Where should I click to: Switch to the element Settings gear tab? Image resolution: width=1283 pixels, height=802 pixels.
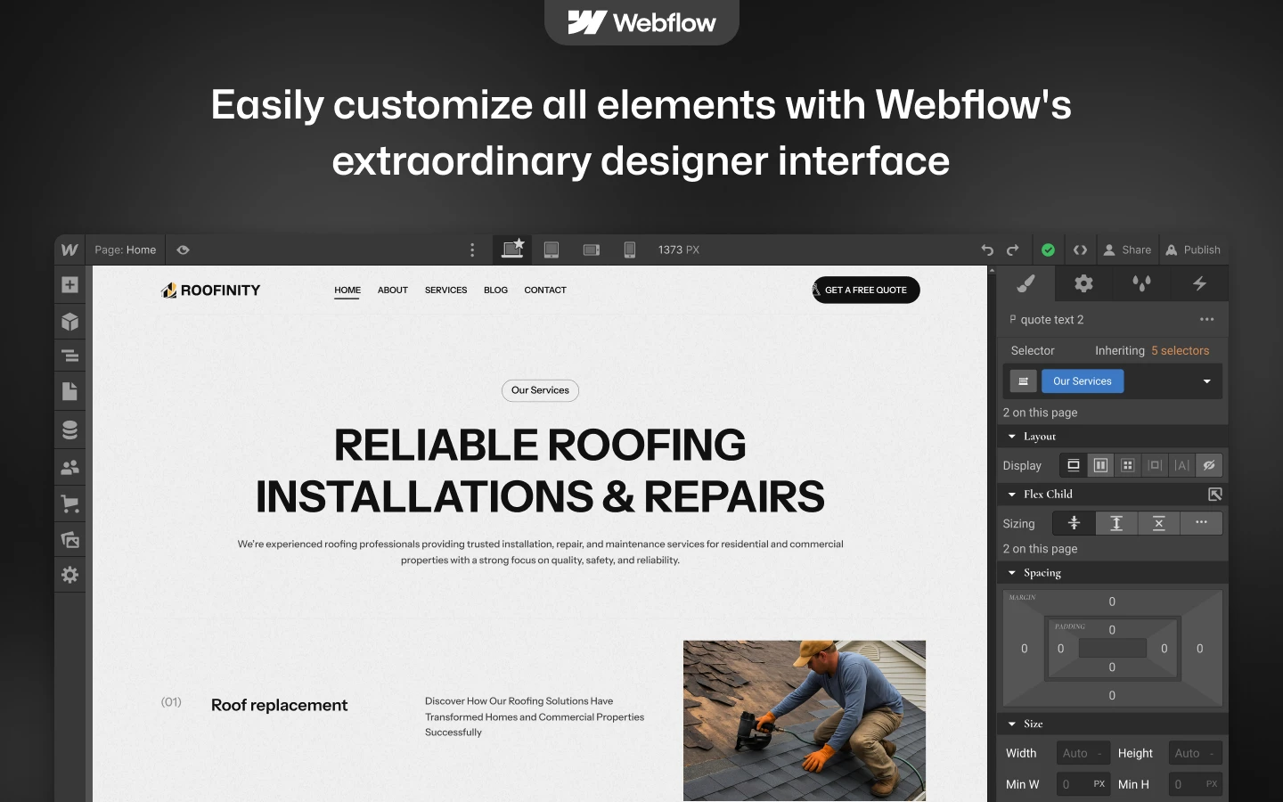pos(1083,283)
